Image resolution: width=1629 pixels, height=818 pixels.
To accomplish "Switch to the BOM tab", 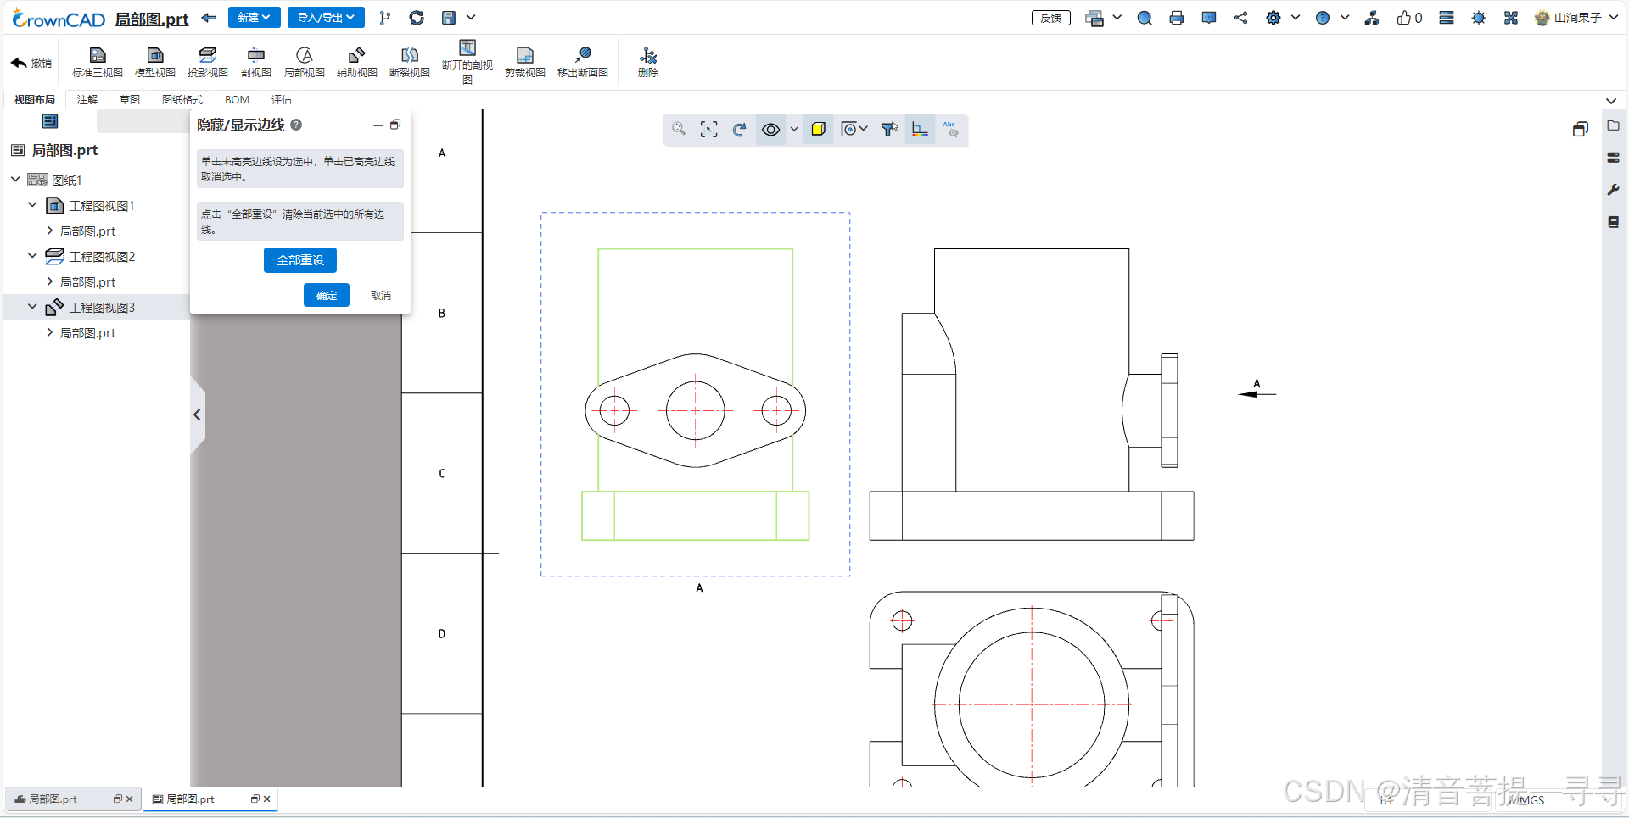I will [x=237, y=99].
